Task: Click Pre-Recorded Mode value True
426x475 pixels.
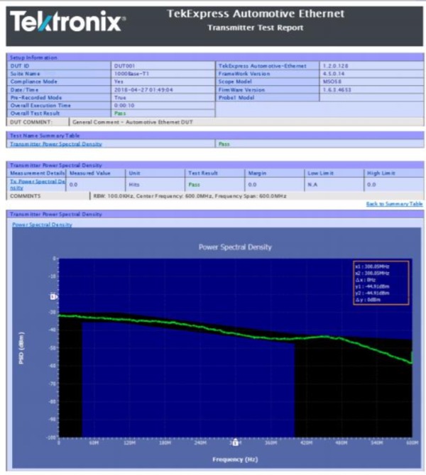Action: (x=120, y=98)
